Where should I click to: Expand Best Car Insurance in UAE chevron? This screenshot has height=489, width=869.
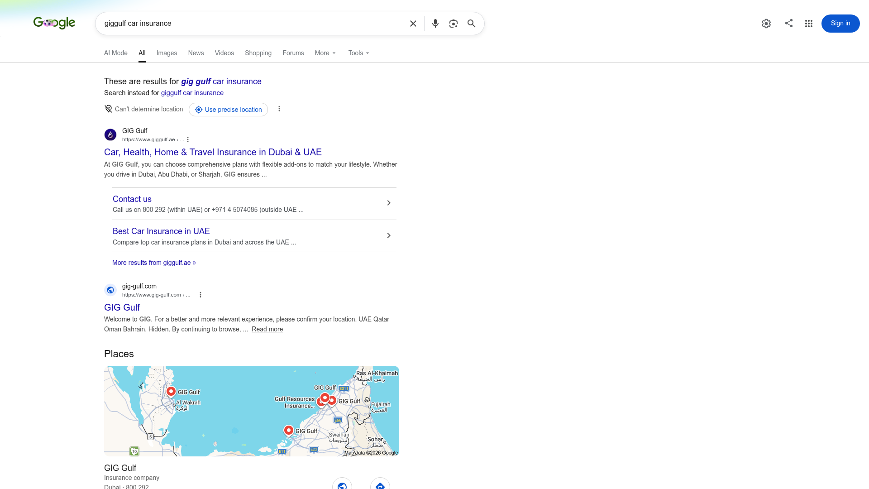389,235
